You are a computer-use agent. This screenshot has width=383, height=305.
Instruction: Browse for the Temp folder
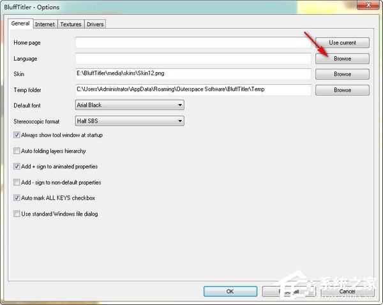[x=342, y=90]
